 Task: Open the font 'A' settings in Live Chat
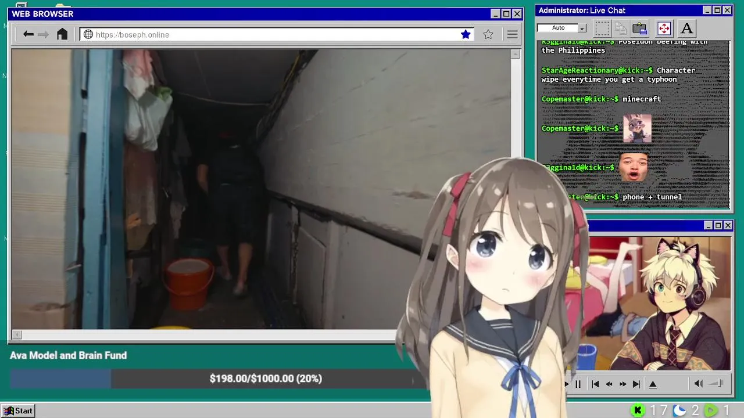click(x=686, y=28)
